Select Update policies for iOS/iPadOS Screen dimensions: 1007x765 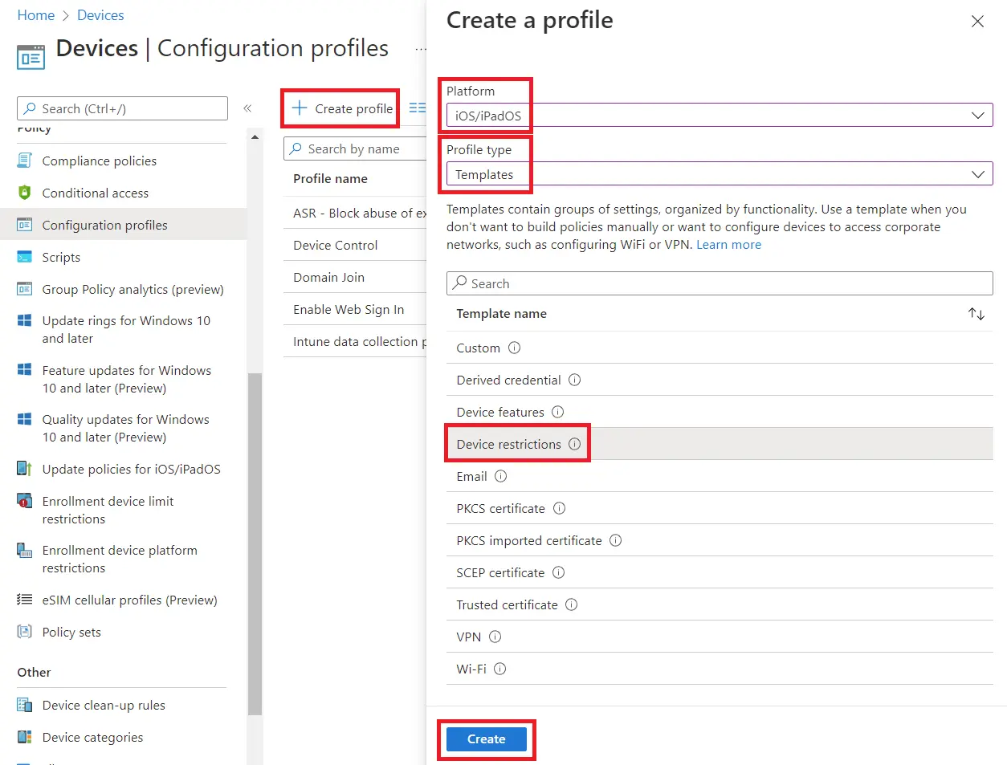[x=131, y=469]
